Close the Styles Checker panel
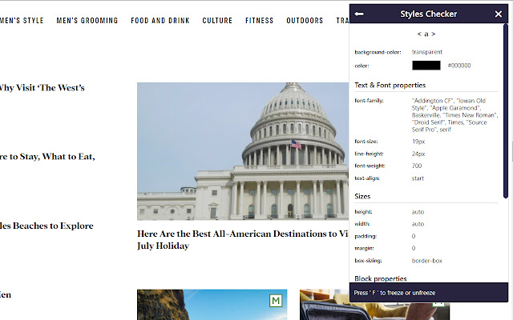The height and width of the screenshot is (320, 513). tap(498, 14)
